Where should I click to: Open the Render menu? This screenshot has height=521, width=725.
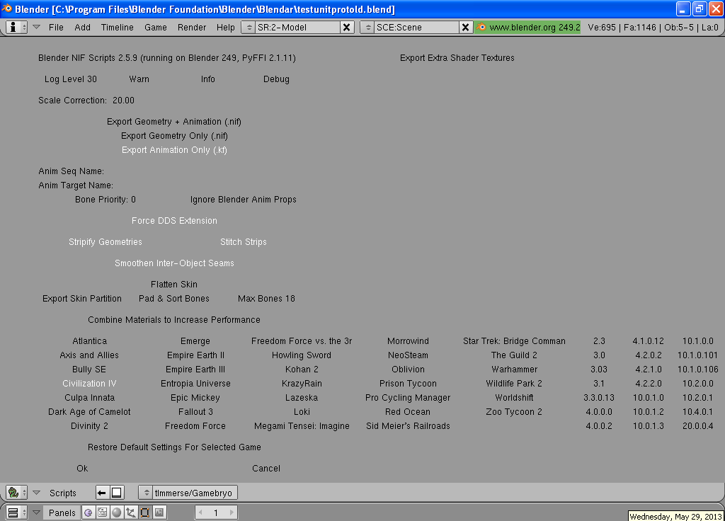click(191, 28)
